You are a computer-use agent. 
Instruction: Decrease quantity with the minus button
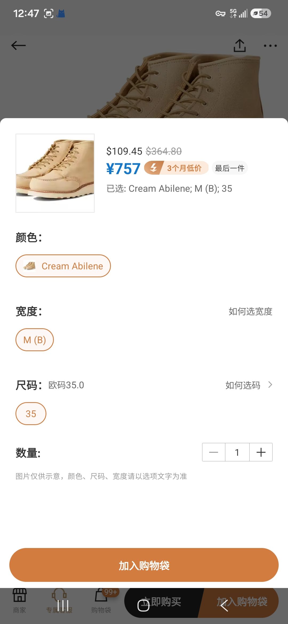[x=214, y=452]
